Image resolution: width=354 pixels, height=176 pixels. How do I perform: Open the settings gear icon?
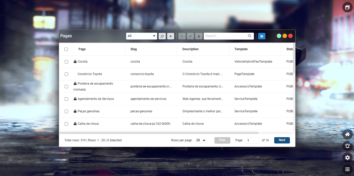pos(347,157)
